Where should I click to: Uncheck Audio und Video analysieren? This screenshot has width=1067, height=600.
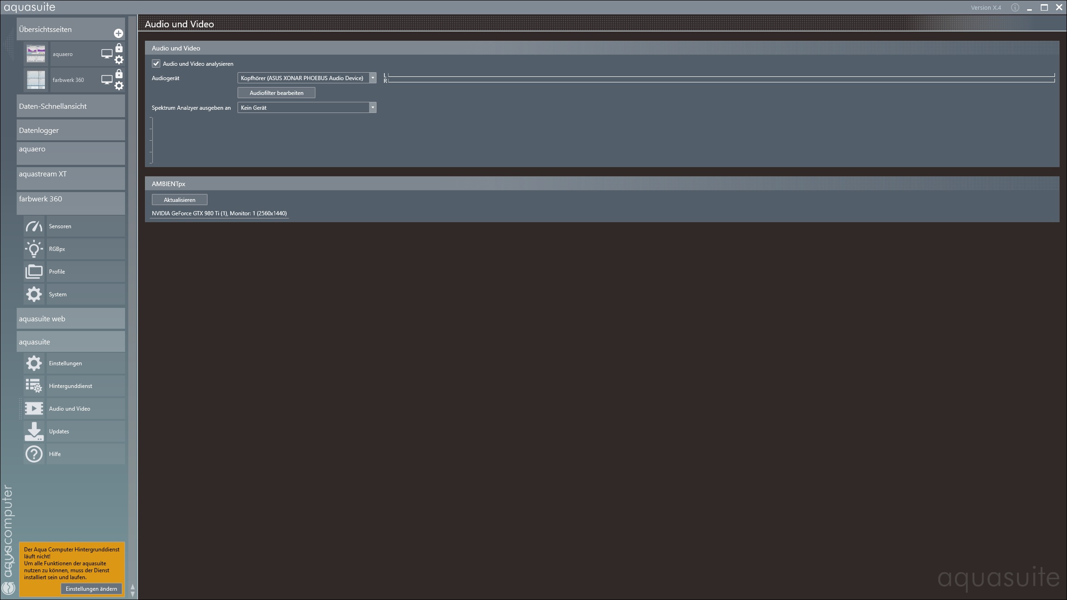click(156, 64)
